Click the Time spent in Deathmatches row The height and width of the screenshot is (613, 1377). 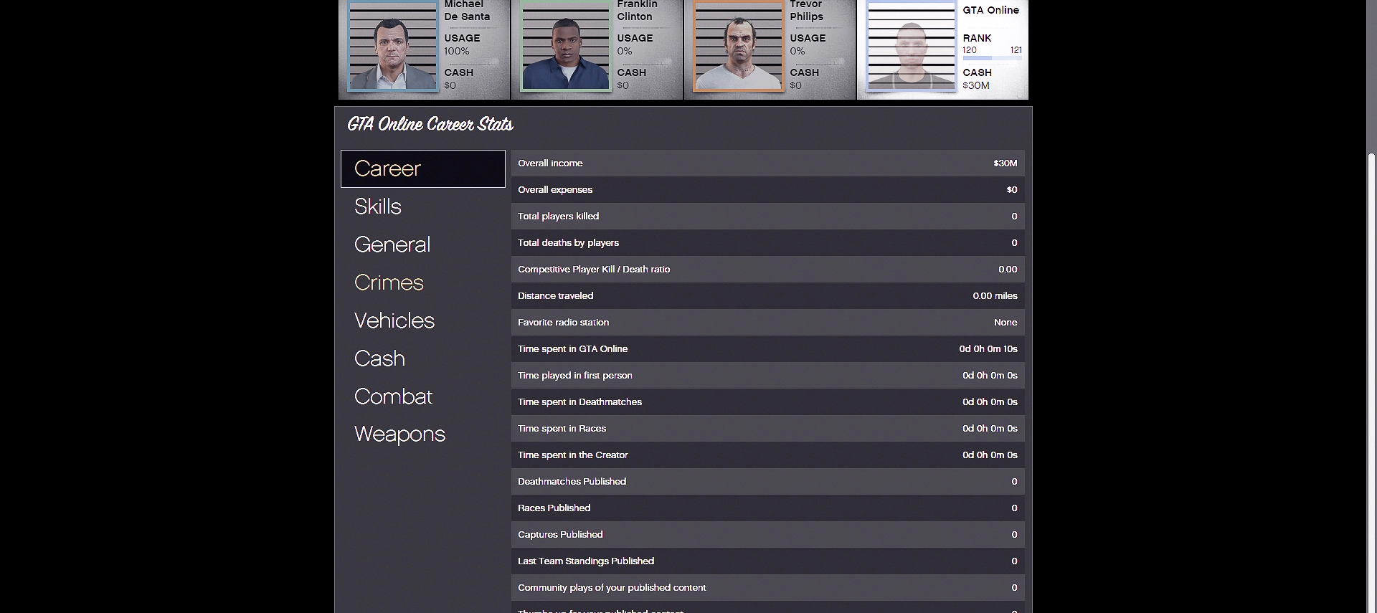tap(767, 402)
